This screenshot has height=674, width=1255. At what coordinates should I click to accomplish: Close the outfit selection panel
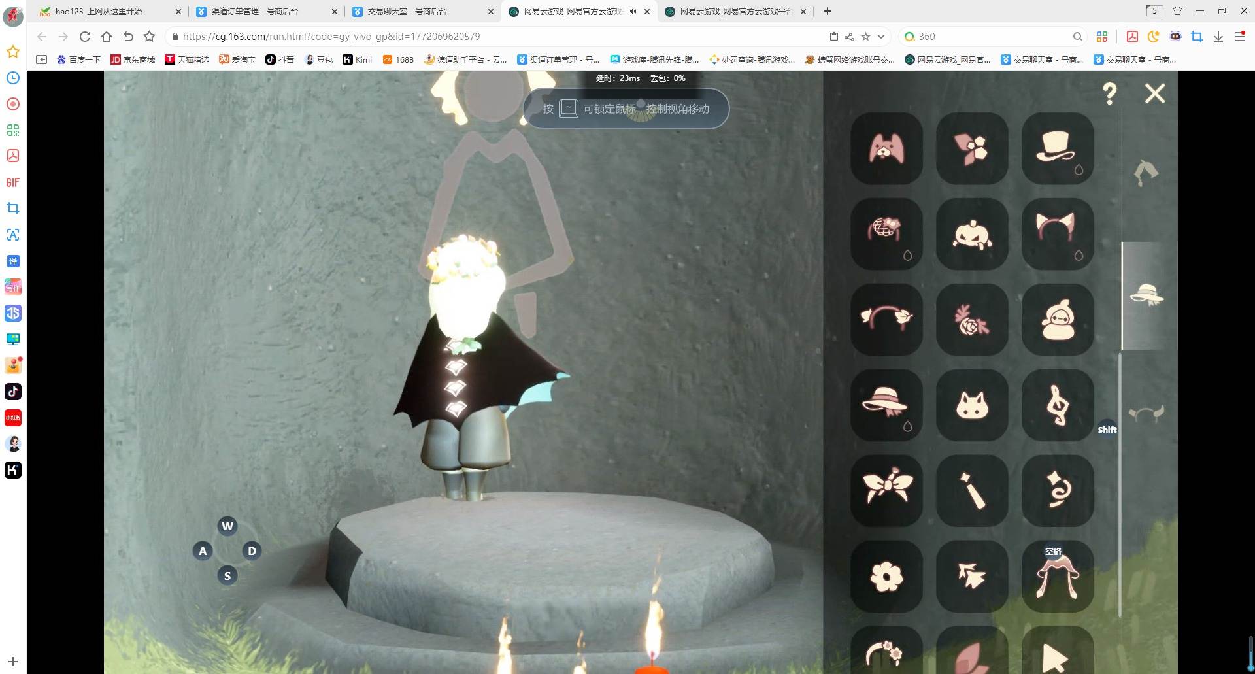coord(1155,93)
